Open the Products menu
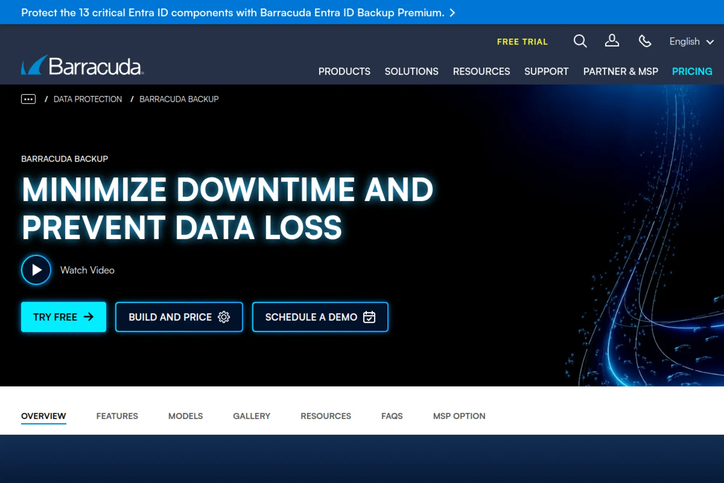This screenshot has width=724, height=483. click(344, 71)
